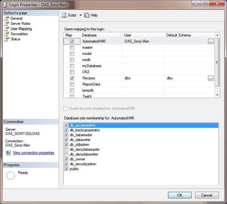Click the ellipsis button for AutomatedHMI schema
Viewport: 227px width, 204px height.
pyautogui.click(x=211, y=42)
